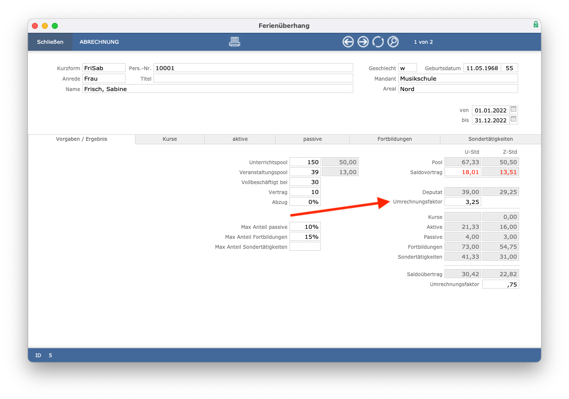Click the Name field Frisch, Sabine
The image size is (569, 399).
(x=218, y=89)
